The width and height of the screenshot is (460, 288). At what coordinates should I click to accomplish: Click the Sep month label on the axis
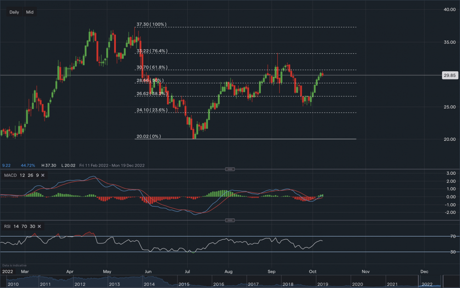pos(271,271)
